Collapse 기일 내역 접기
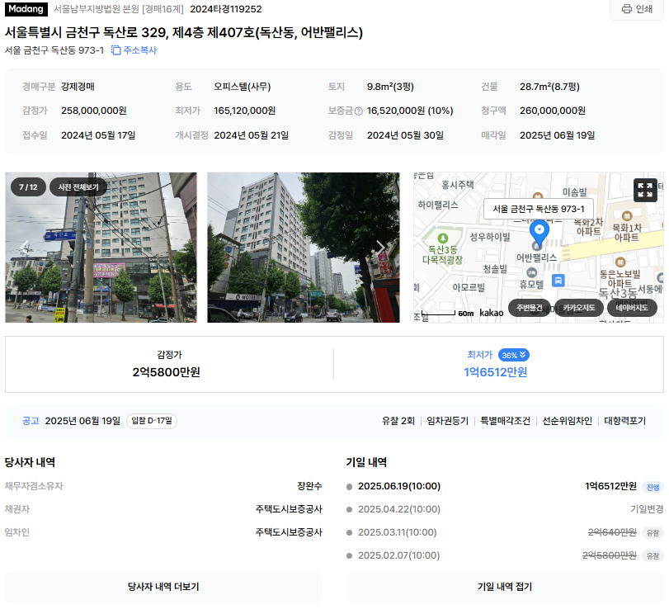Viewport: 669px width, 614px height. [x=505, y=587]
